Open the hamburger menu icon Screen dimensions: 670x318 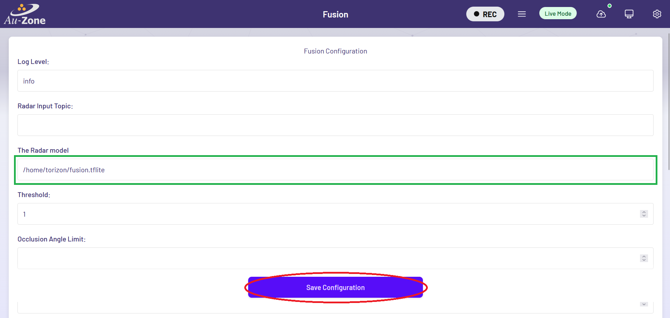522,14
